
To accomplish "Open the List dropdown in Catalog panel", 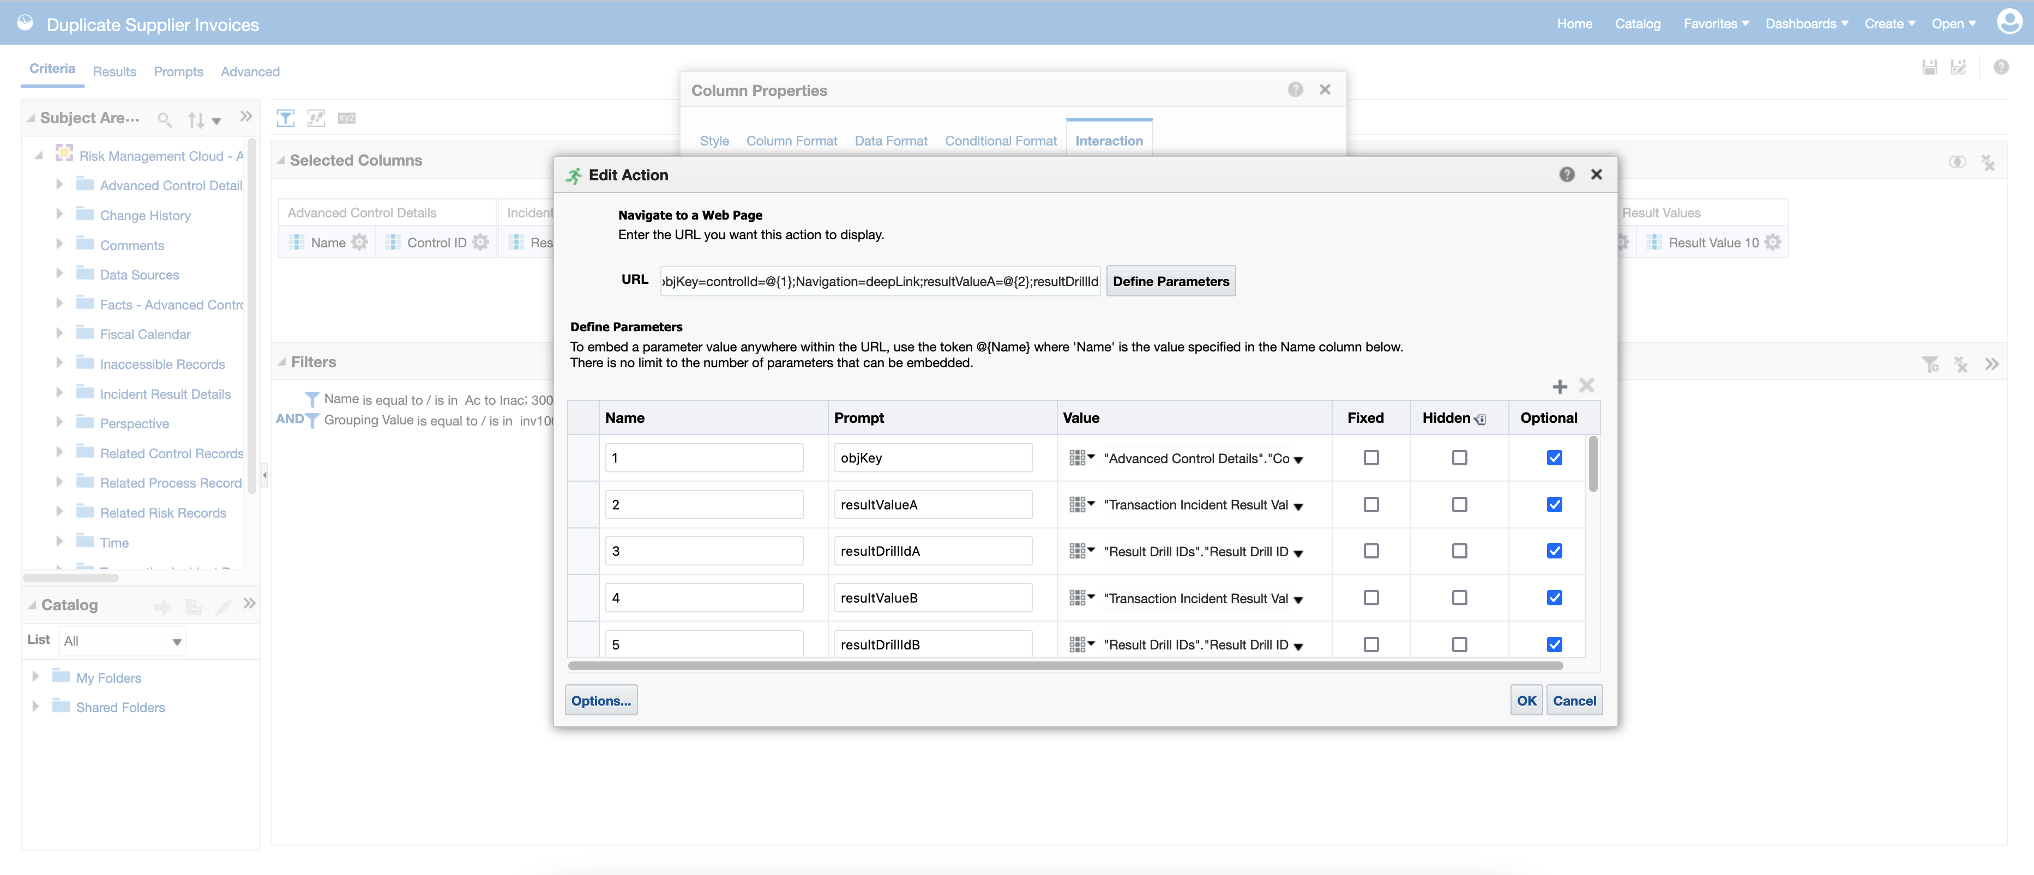I will [177, 641].
